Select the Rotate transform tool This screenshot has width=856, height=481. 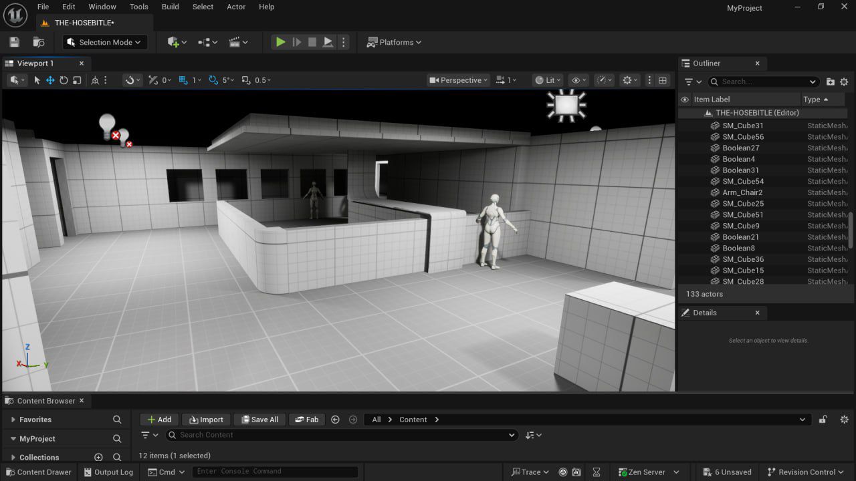pyautogui.click(x=64, y=79)
